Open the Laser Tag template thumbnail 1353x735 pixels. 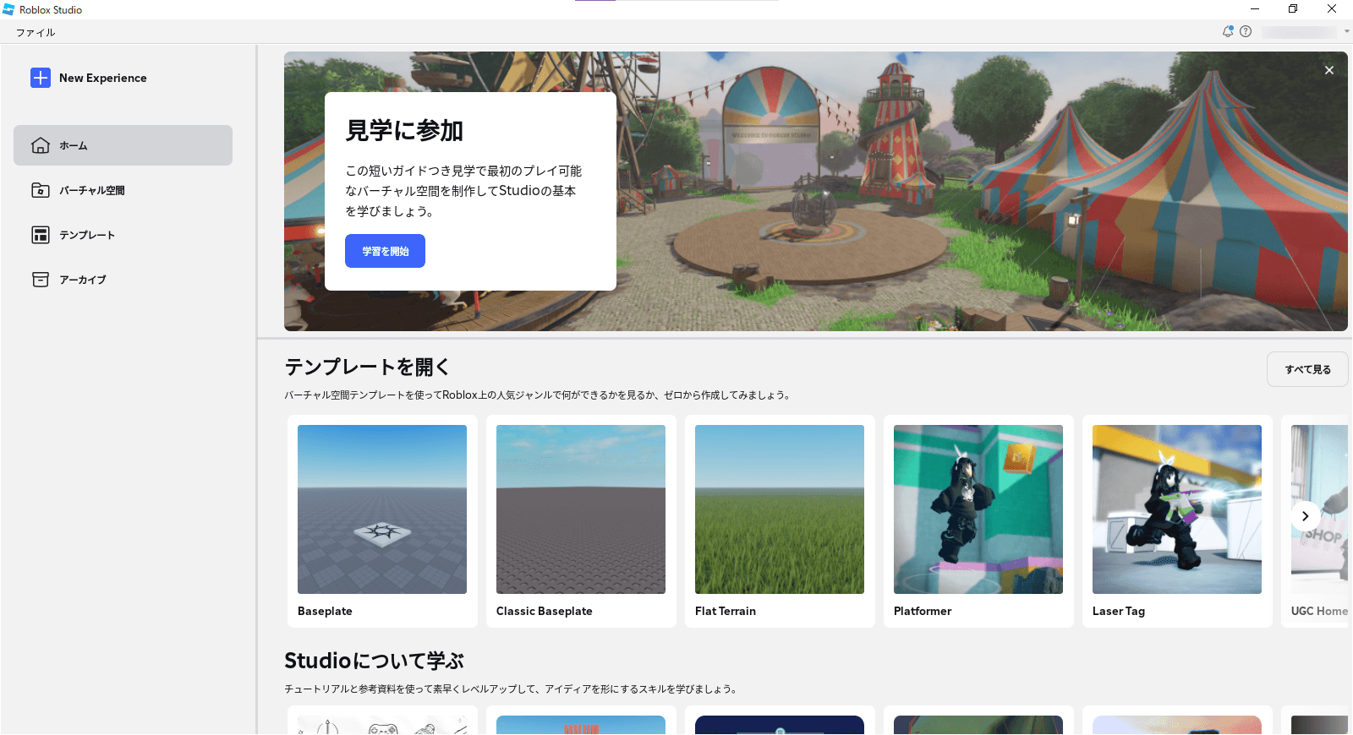pyautogui.click(x=1177, y=509)
